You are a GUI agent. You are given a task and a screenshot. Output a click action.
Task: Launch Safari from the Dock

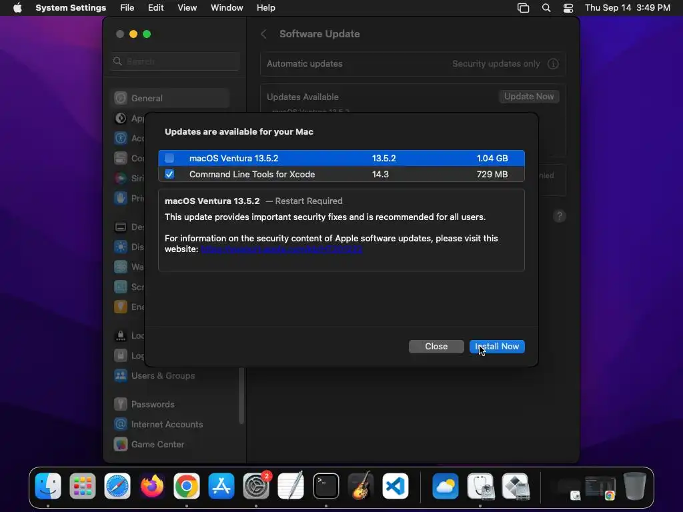pos(117,486)
